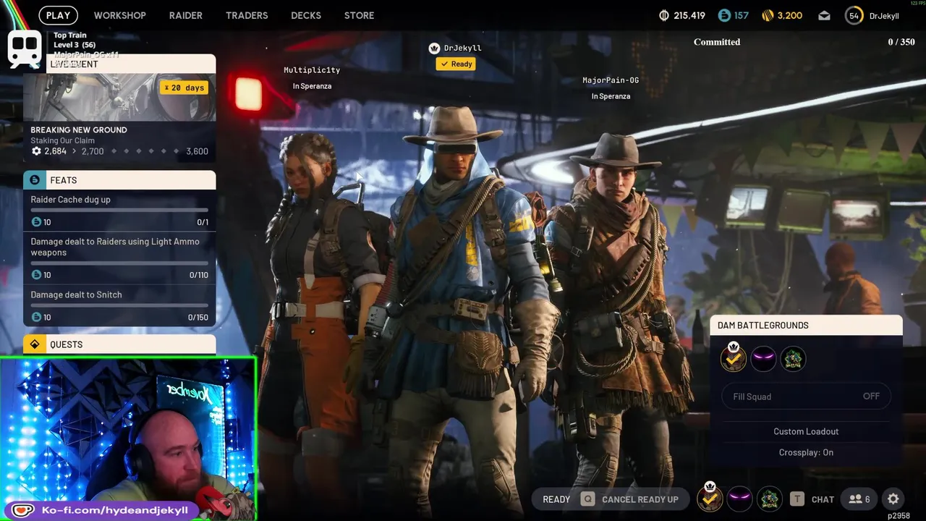This screenshot has width=926, height=521.
Task: Click the yellow Ready check badge under DrJekyll
Action: click(456, 64)
